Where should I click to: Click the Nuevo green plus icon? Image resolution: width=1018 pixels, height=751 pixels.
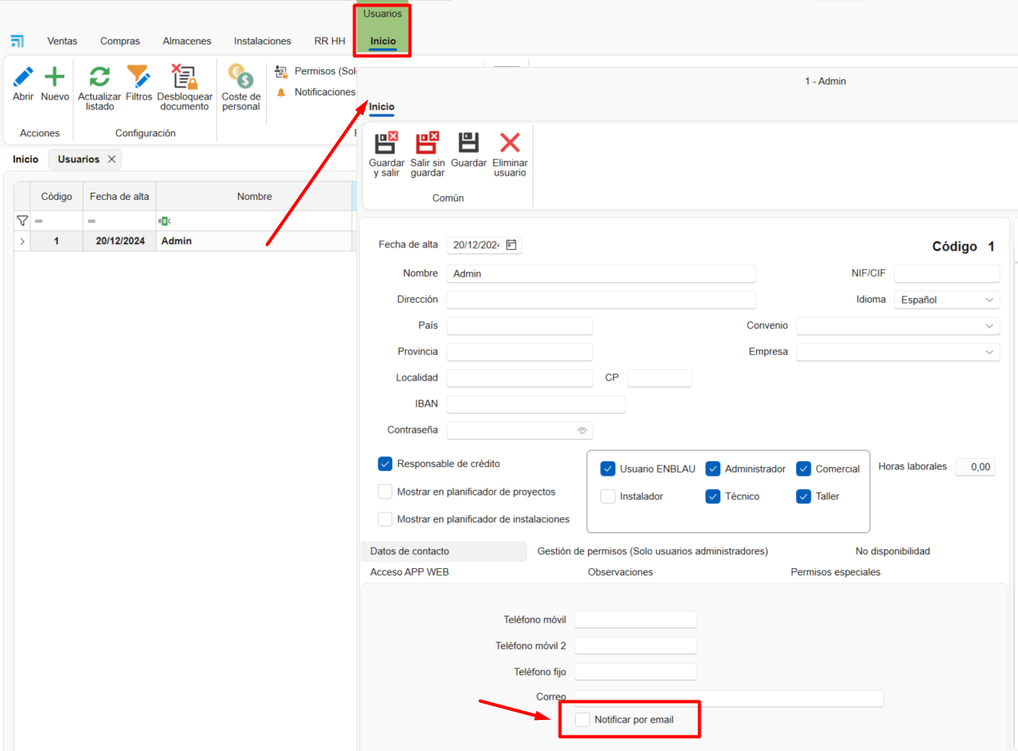[55, 77]
